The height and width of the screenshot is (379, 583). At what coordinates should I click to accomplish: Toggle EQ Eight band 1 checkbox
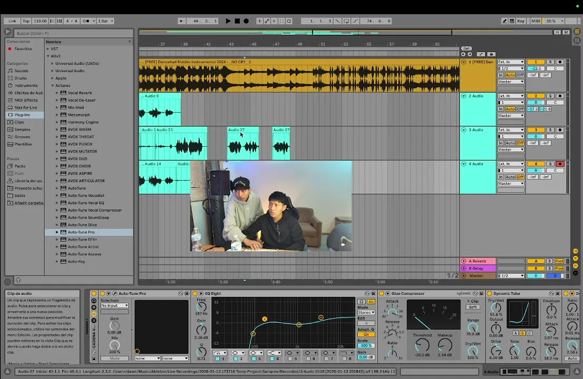tap(218, 358)
